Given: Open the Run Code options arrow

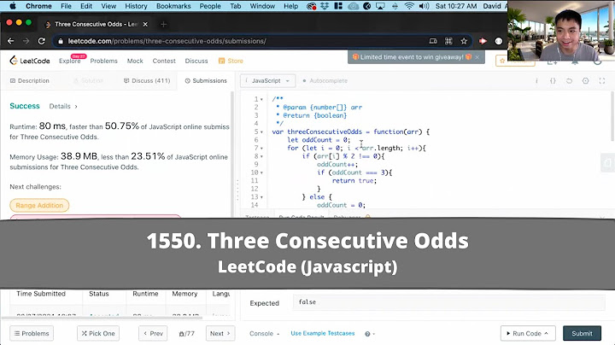Looking at the screenshot, I should pyautogui.click(x=547, y=333).
